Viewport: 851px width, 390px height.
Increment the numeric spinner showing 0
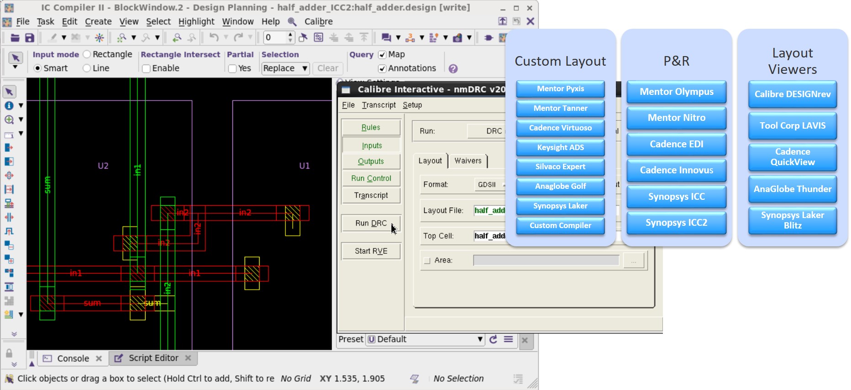290,34
